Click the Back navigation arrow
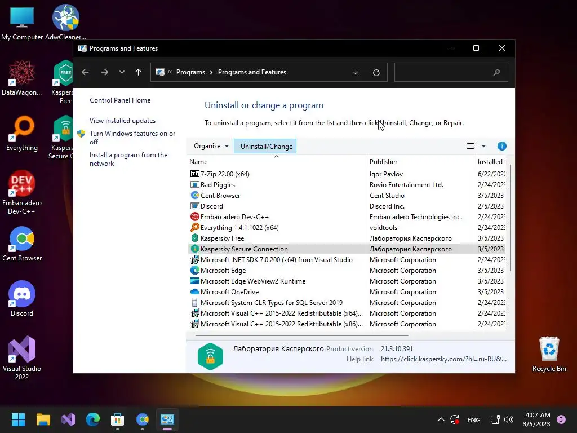This screenshot has width=577, height=433. point(85,72)
